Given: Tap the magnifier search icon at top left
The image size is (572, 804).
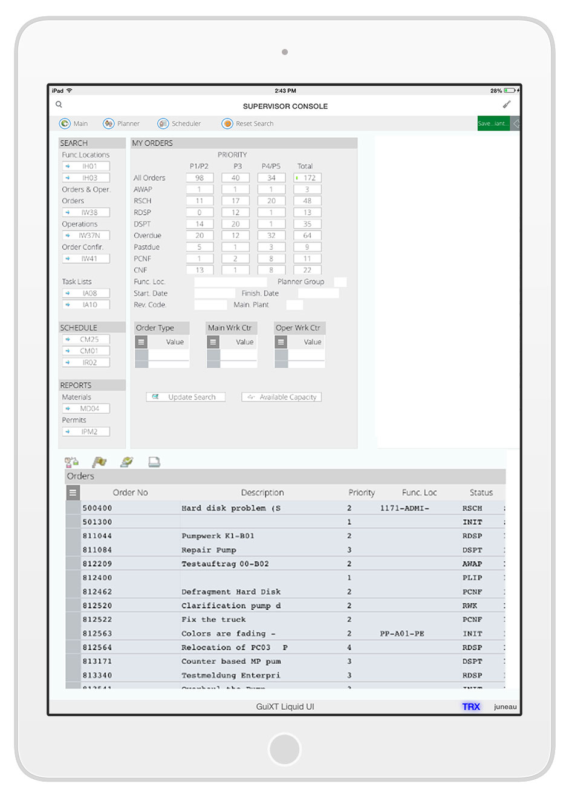Looking at the screenshot, I should 59,105.
